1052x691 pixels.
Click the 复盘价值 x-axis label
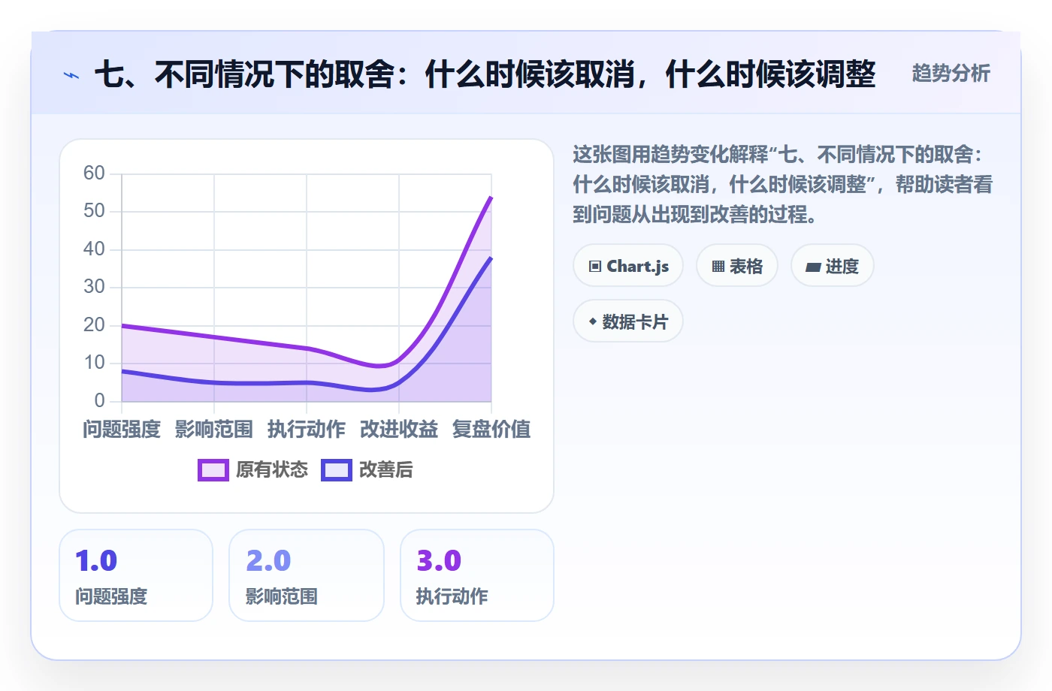(x=491, y=430)
